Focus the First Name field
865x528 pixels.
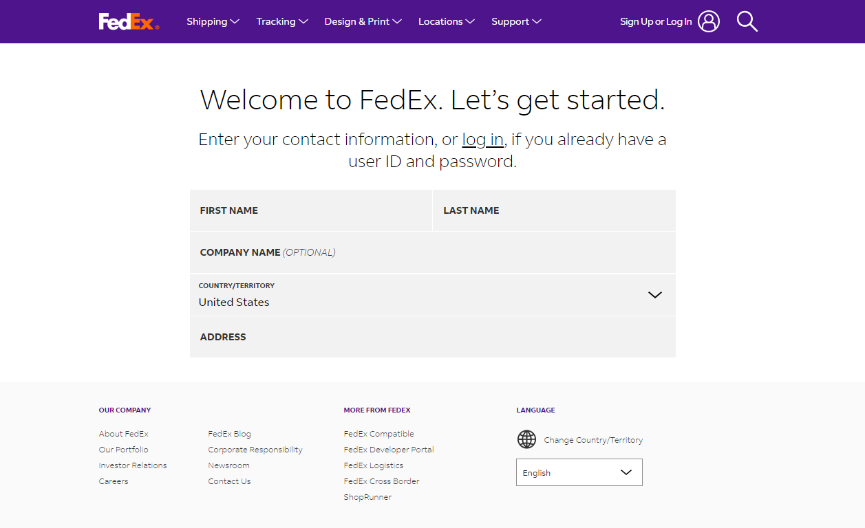tap(310, 210)
